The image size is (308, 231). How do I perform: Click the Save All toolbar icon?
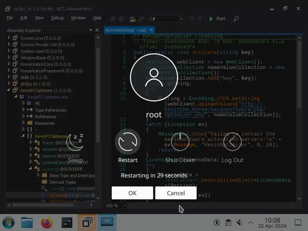tap(141, 18)
